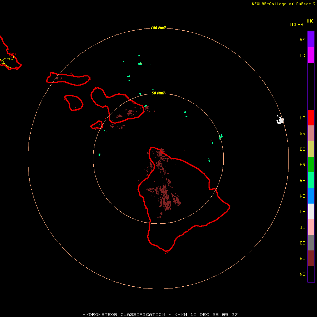Click the 'RF' legend label
This screenshot has height=317, width=317.
point(302,39)
